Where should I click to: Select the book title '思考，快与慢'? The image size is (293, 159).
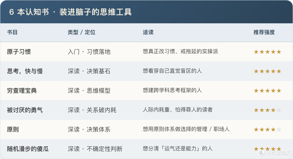pos(25,71)
